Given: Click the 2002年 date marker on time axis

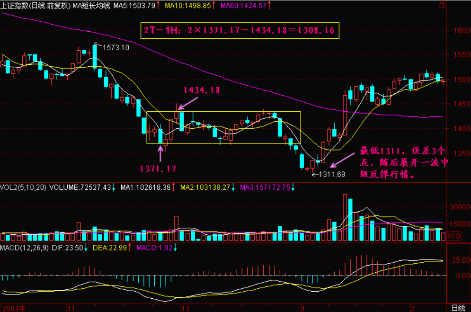Looking at the screenshot, I should [x=15, y=307].
